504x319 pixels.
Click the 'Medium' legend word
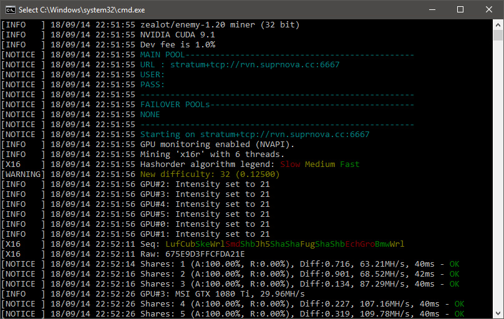[x=320, y=164]
